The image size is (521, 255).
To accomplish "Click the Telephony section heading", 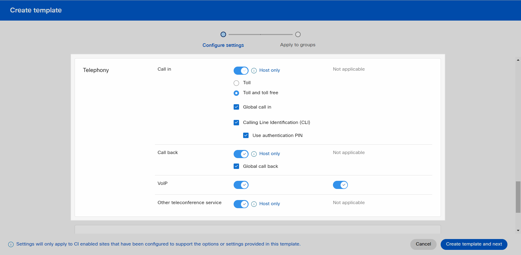I will (x=96, y=70).
